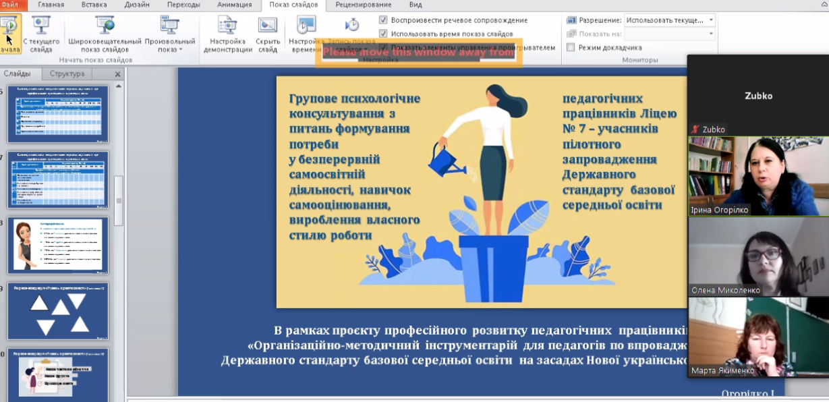Select the Показ слайдов tab

[293, 5]
